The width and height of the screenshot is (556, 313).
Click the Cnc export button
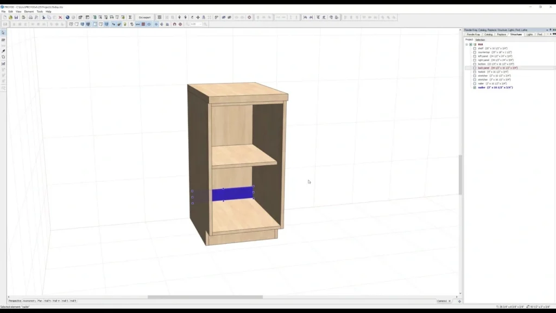pos(144,17)
